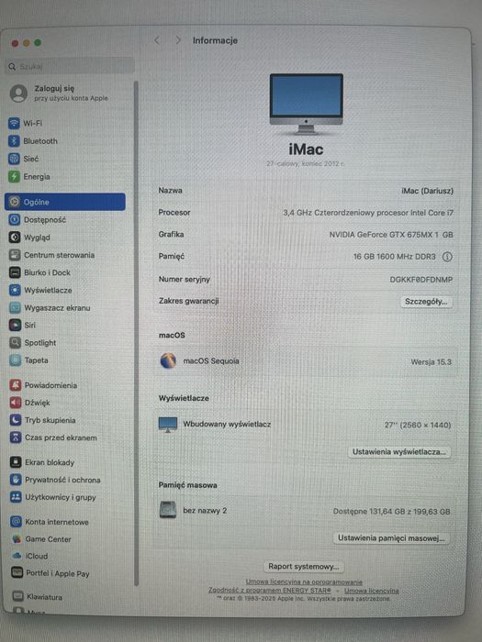This screenshot has height=642, width=482.
Task: Open Raport systemowy… button
Action: pyautogui.click(x=304, y=566)
